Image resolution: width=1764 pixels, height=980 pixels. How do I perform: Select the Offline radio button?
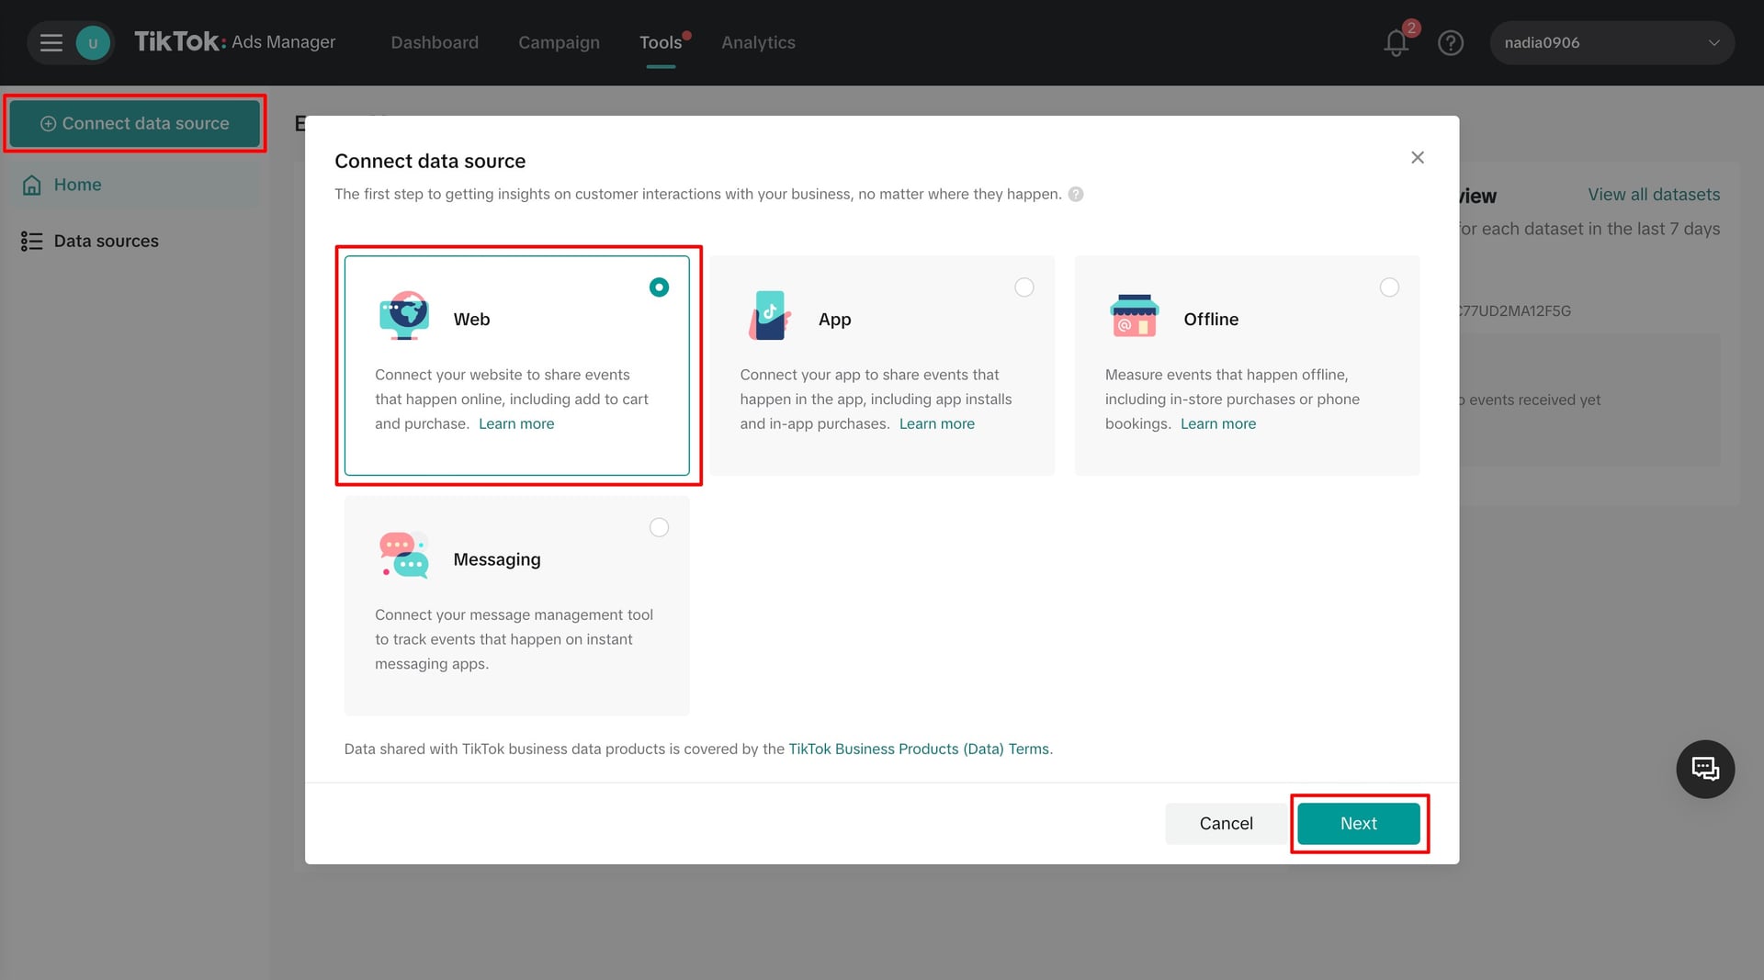[1389, 287]
